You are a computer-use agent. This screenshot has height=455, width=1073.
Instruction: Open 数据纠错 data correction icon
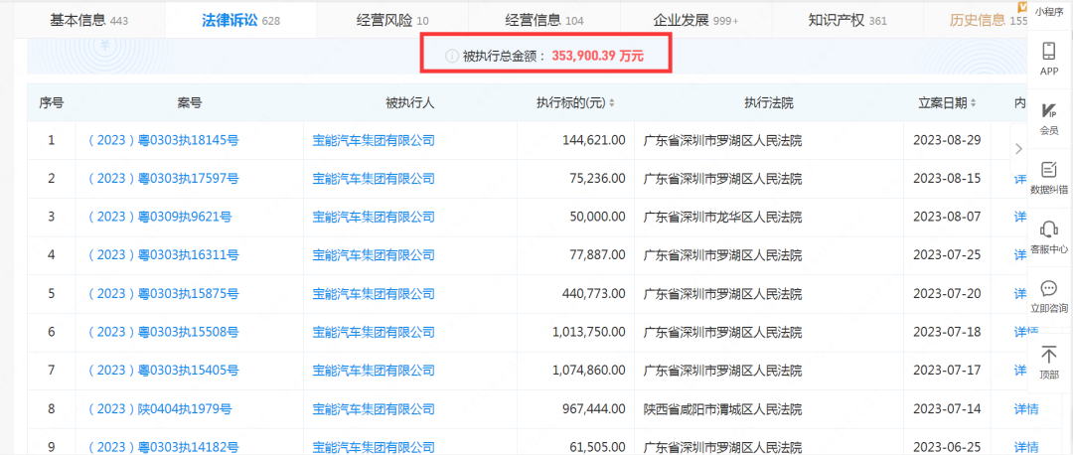(x=1048, y=170)
